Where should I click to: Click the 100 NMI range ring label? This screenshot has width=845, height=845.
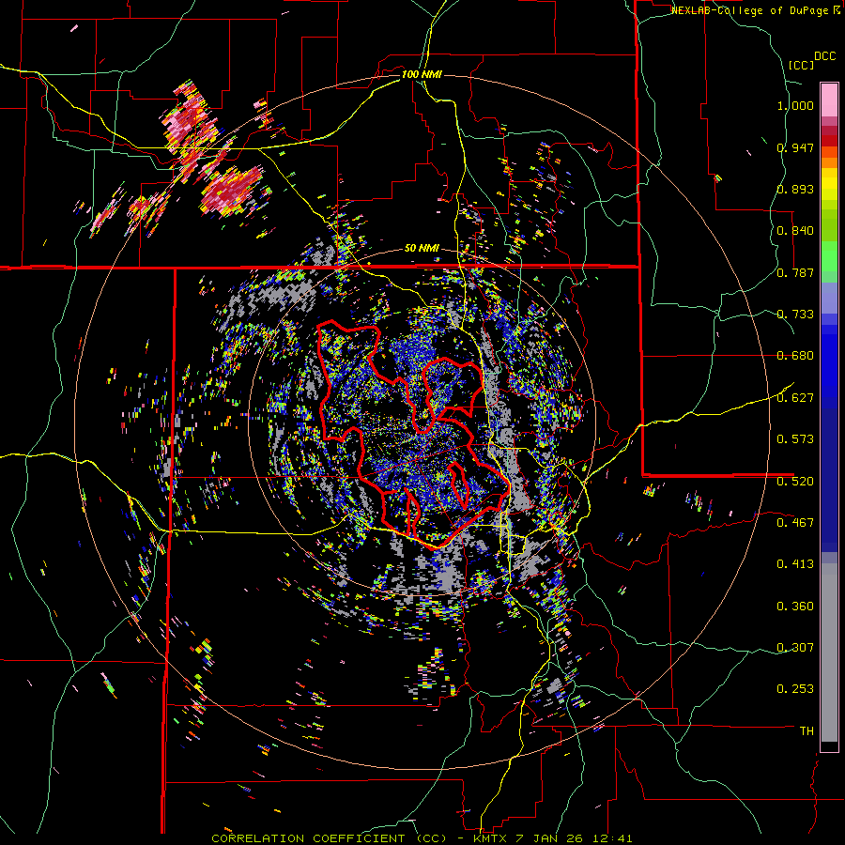422,74
